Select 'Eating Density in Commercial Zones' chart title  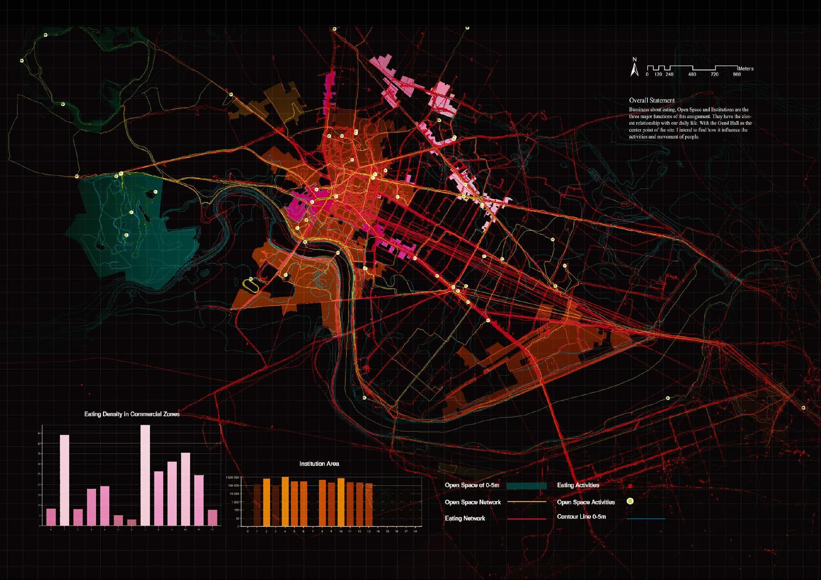coord(132,414)
